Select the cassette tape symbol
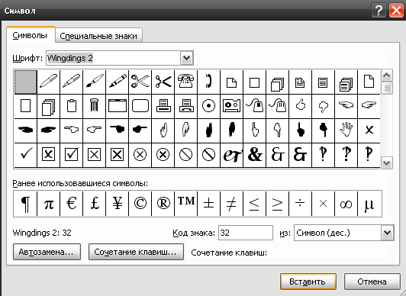406x296 pixels. (x=232, y=106)
